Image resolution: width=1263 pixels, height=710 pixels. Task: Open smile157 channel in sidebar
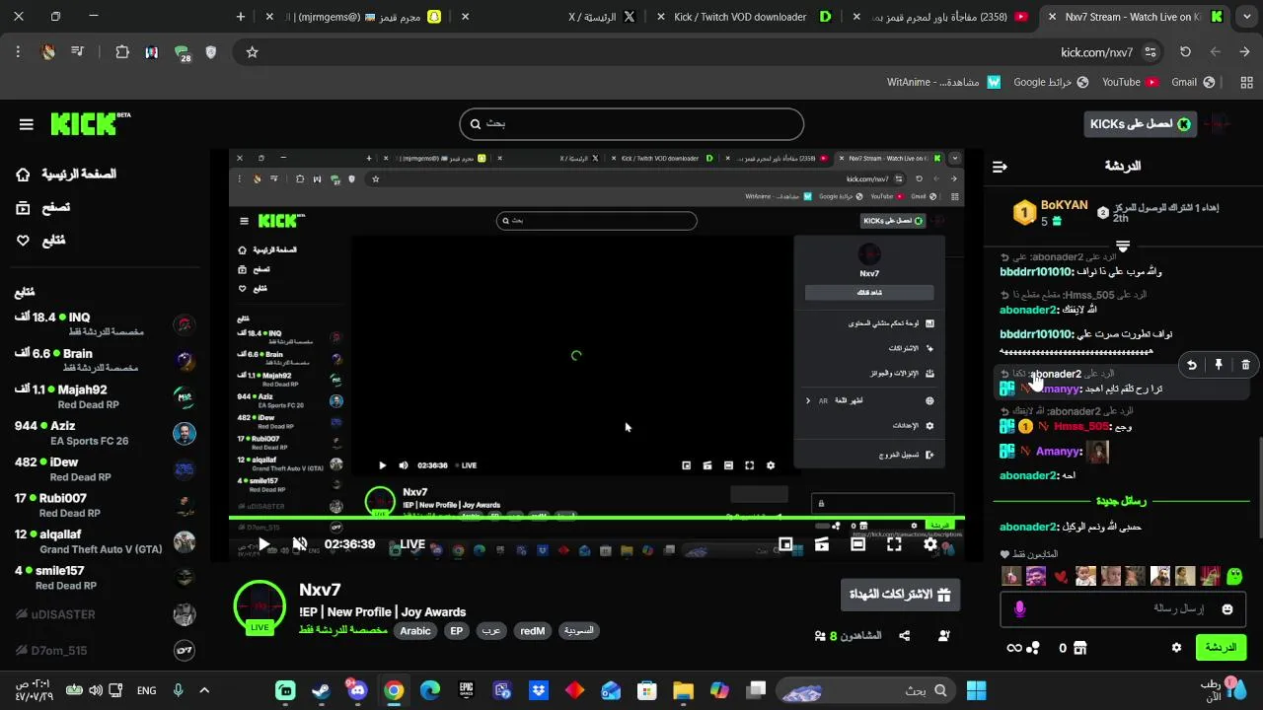click(x=105, y=577)
